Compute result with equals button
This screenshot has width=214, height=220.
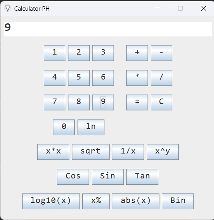(x=137, y=102)
